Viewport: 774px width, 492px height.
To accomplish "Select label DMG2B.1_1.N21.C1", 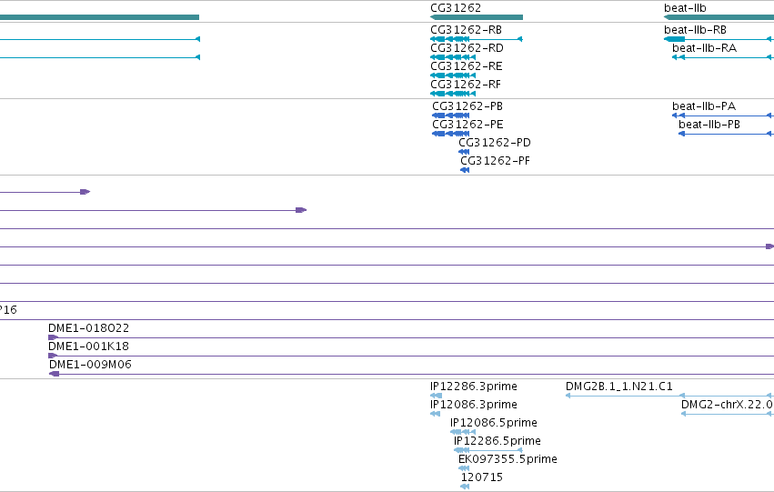I will [x=619, y=387].
